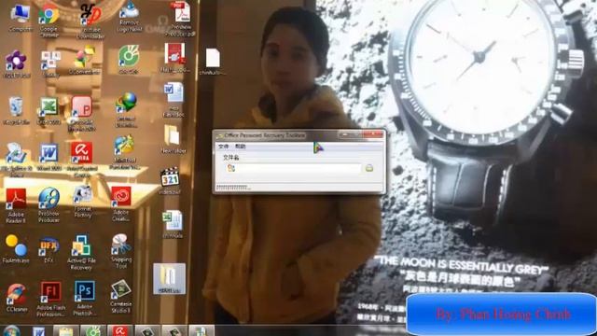This screenshot has width=597, height=336.
Task: Select the Excel spreadsheet file icon
Action: pos(173,225)
